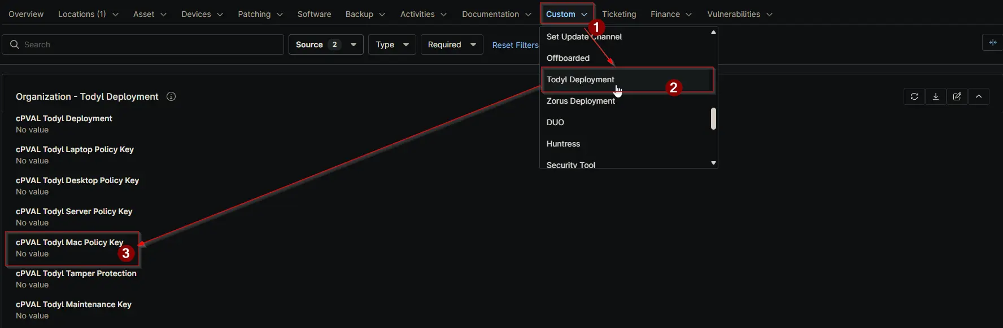Expand the Devices menu

click(x=202, y=14)
